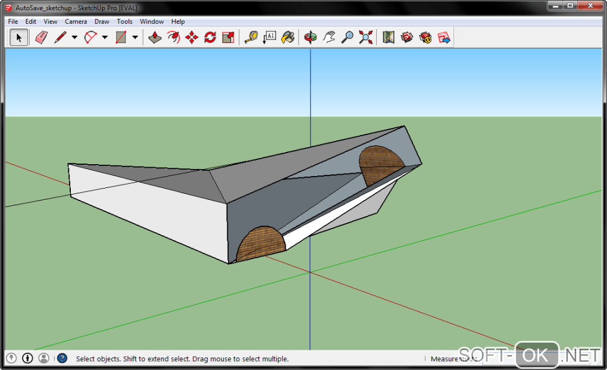
Task: Click the wood-textured arch face on model
Action: (x=262, y=243)
